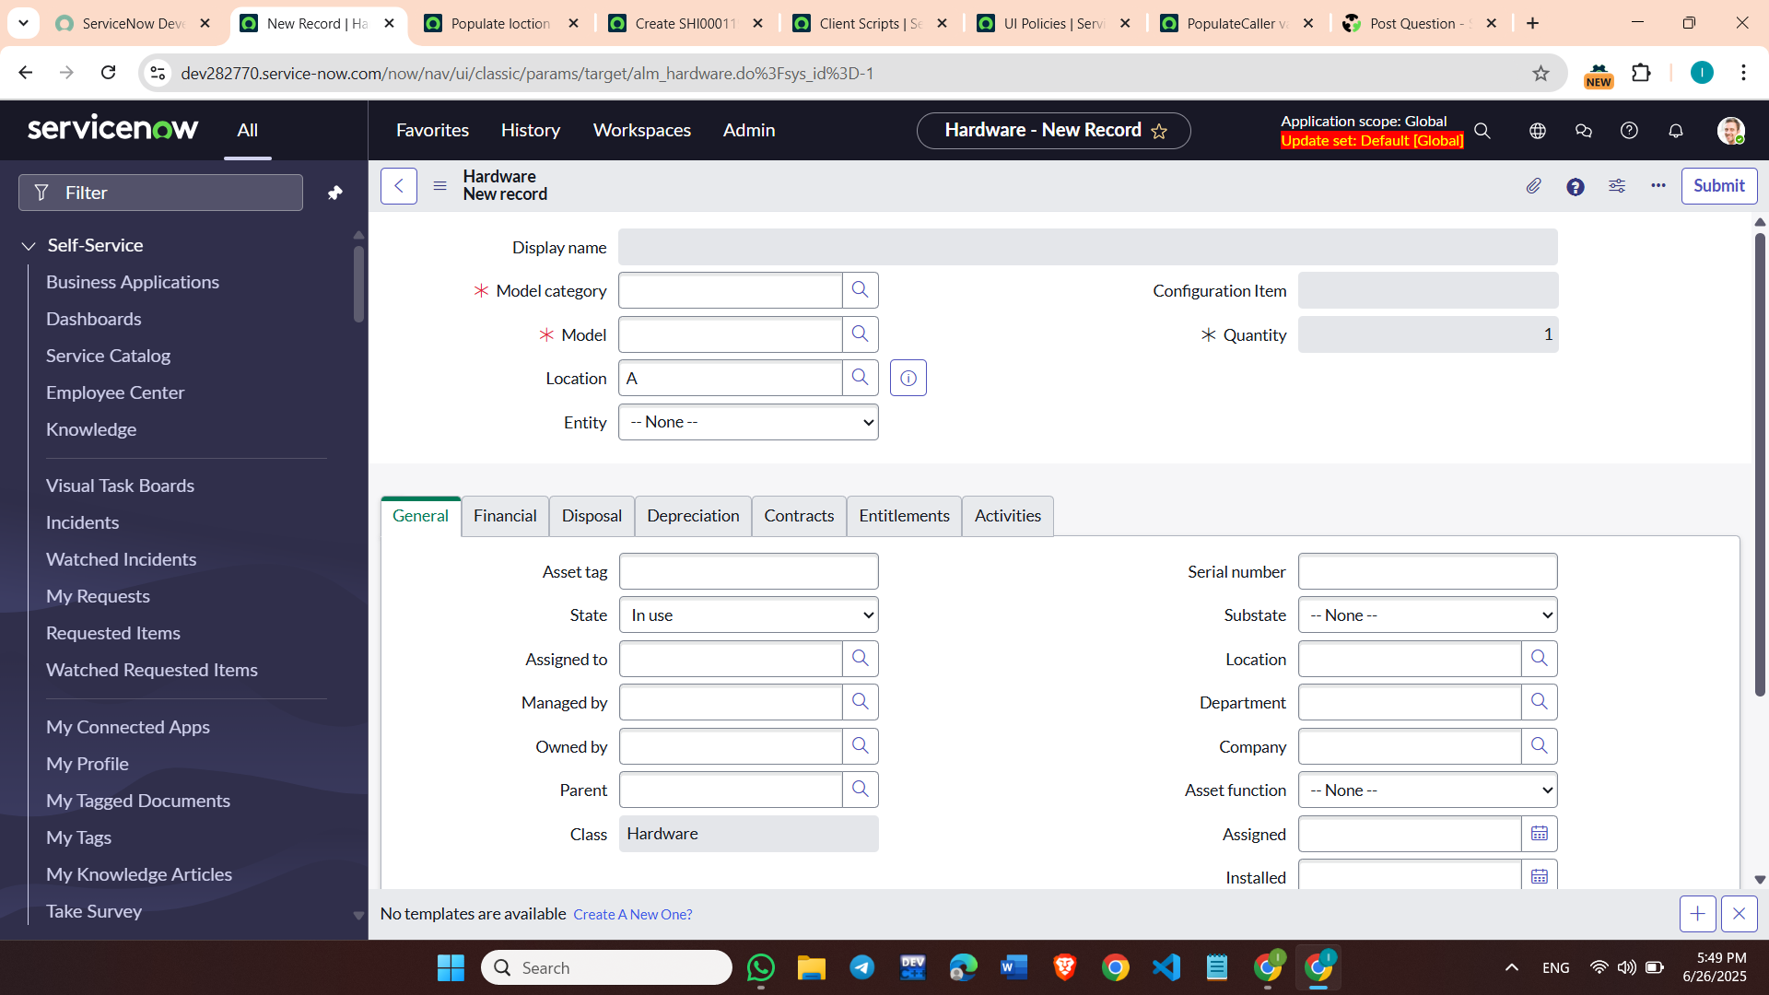
Task: Show hidden system tray icons chevron
Action: point(1511,967)
